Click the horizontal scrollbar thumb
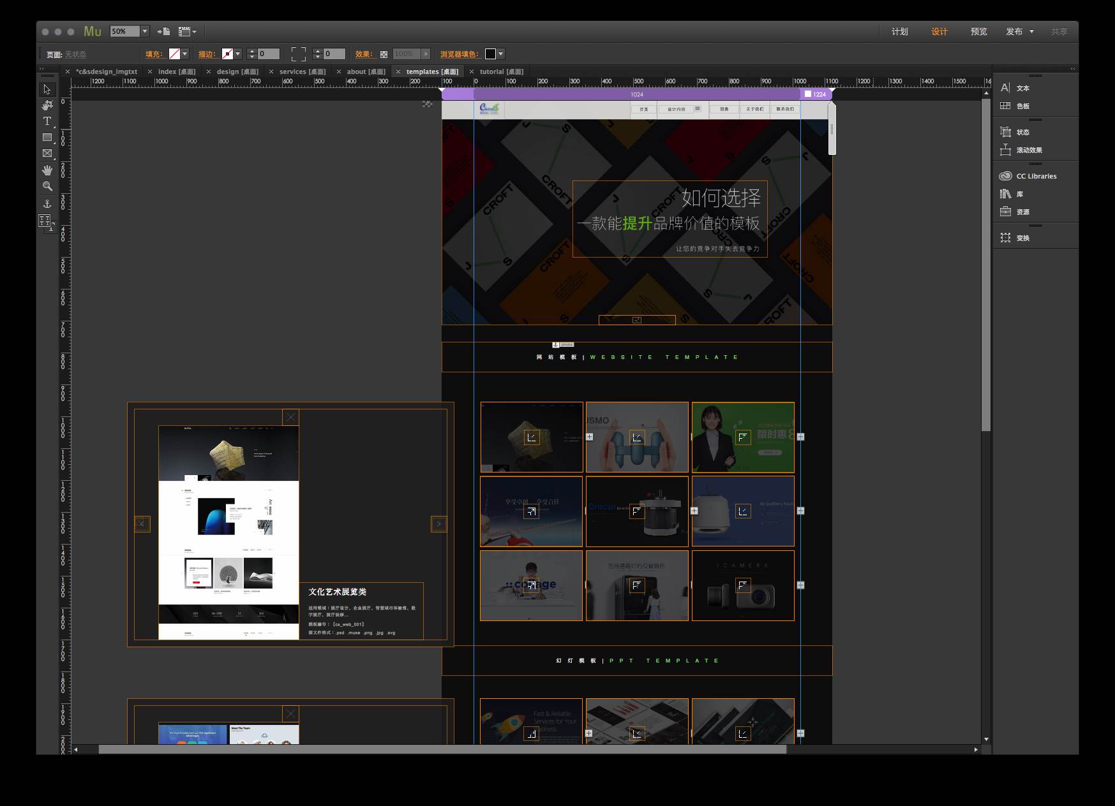Screen dimensions: 1115x806 [442, 749]
